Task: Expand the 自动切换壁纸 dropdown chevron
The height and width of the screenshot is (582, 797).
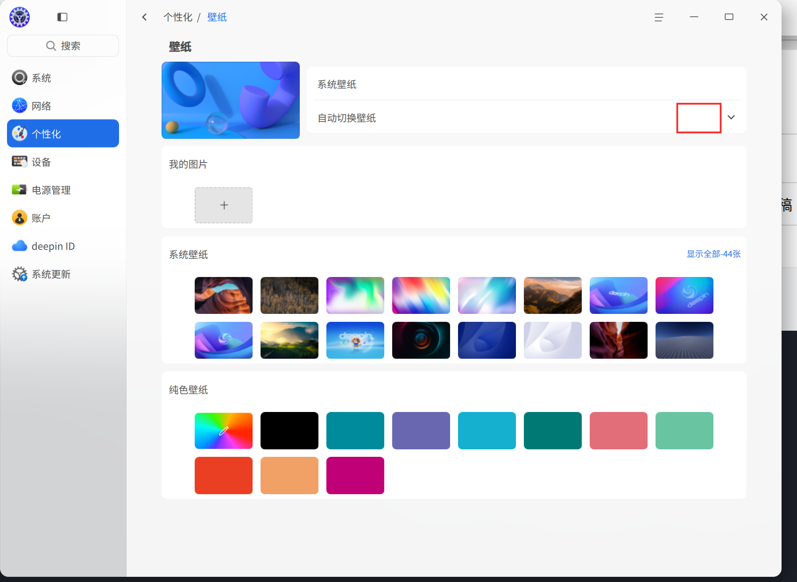Action: pos(731,117)
